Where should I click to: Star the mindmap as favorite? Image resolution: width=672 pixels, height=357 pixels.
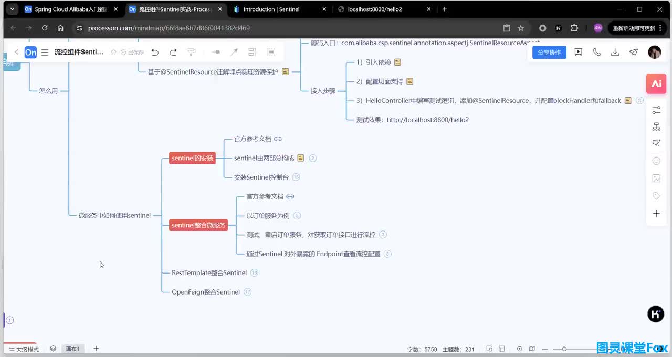coord(114,52)
